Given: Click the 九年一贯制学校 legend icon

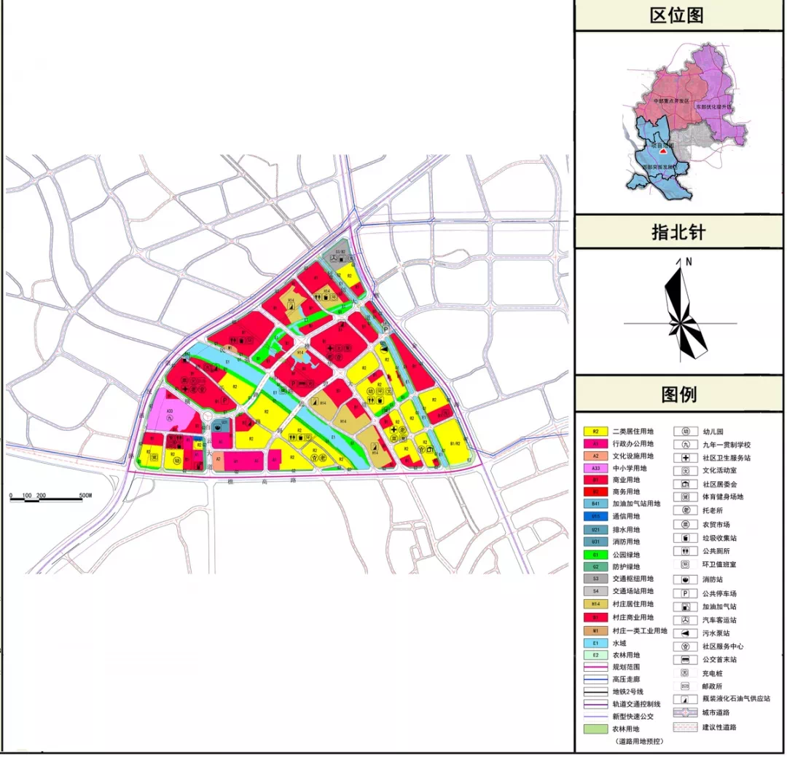Looking at the screenshot, I should (x=686, y=445).
